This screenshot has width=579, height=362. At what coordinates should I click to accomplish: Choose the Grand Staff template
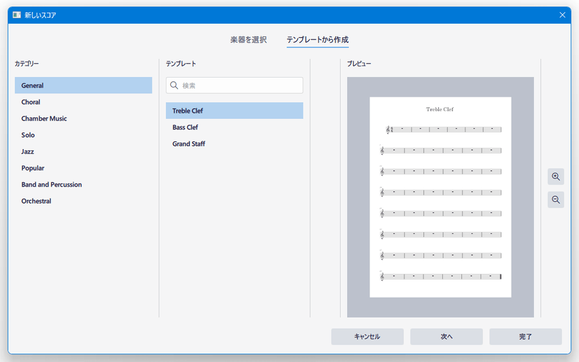[x=235, y=144]
